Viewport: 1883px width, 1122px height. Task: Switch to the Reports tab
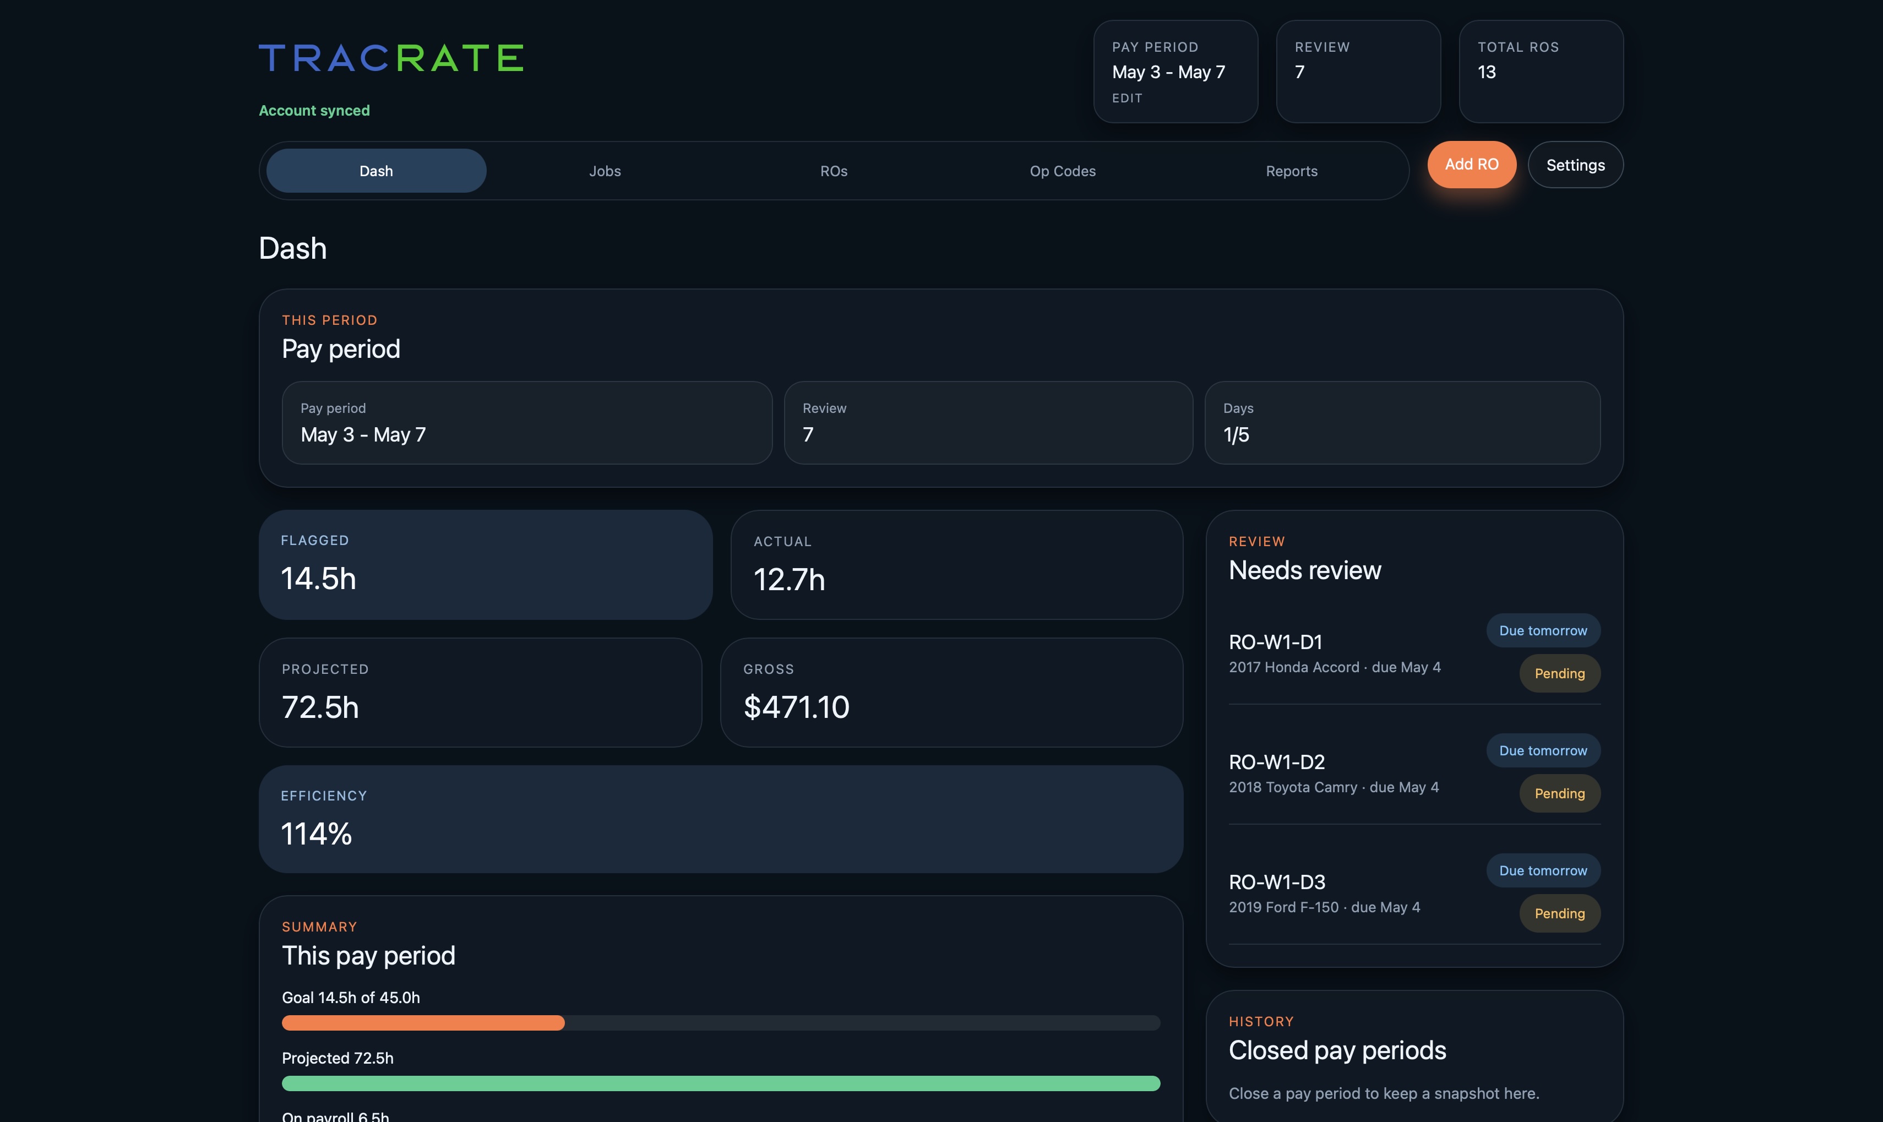coord(1291,171)
